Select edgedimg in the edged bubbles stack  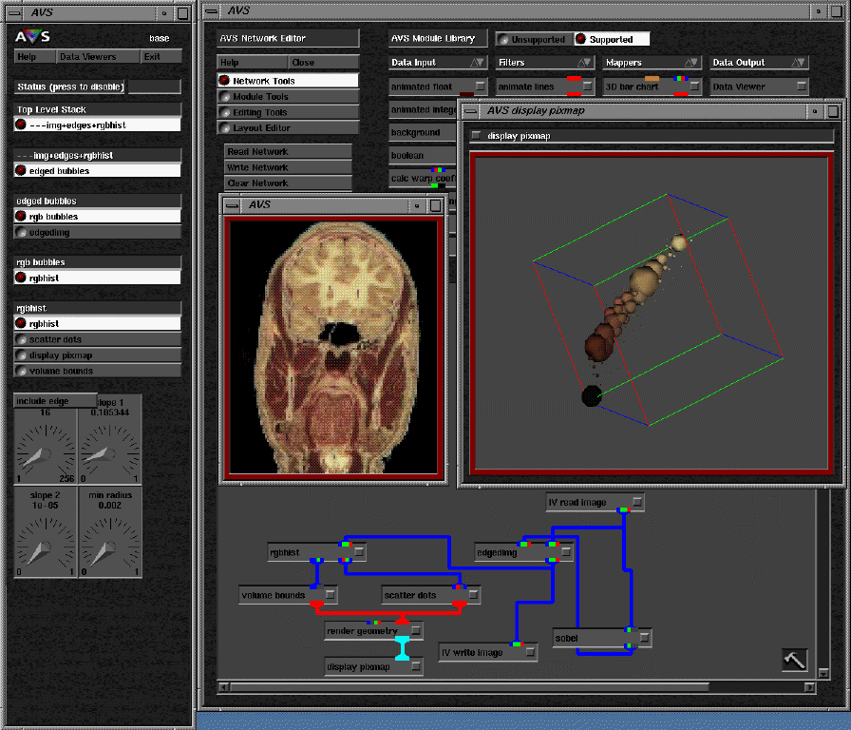point(97,232)
